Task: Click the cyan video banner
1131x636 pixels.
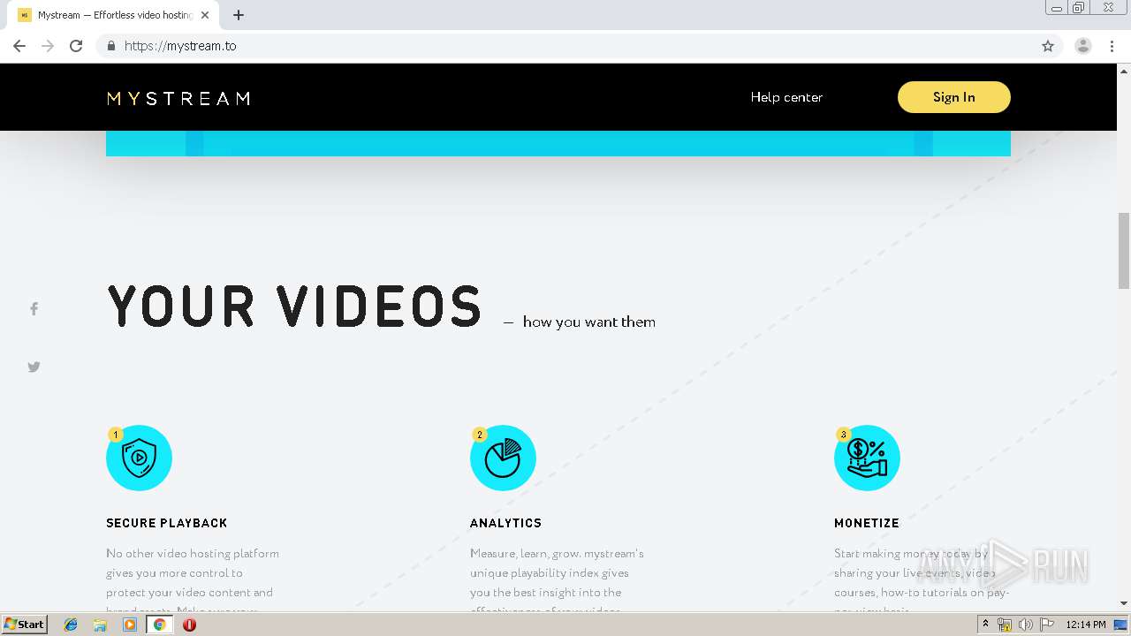Action: coord(558,143)
